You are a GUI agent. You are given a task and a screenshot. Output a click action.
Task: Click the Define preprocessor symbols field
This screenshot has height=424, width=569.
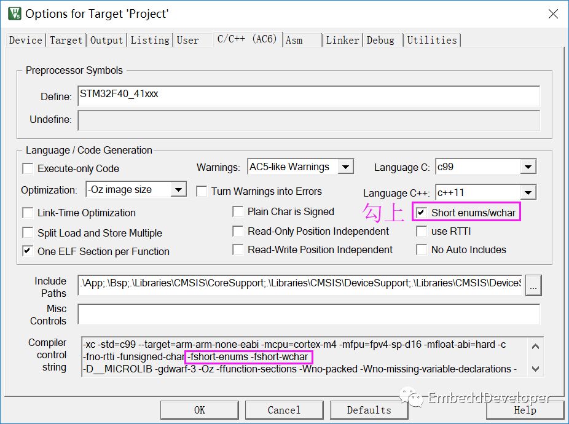[x=309, y=96]
